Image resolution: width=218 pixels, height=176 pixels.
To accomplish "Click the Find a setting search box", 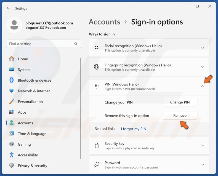I will coord(44,44).
